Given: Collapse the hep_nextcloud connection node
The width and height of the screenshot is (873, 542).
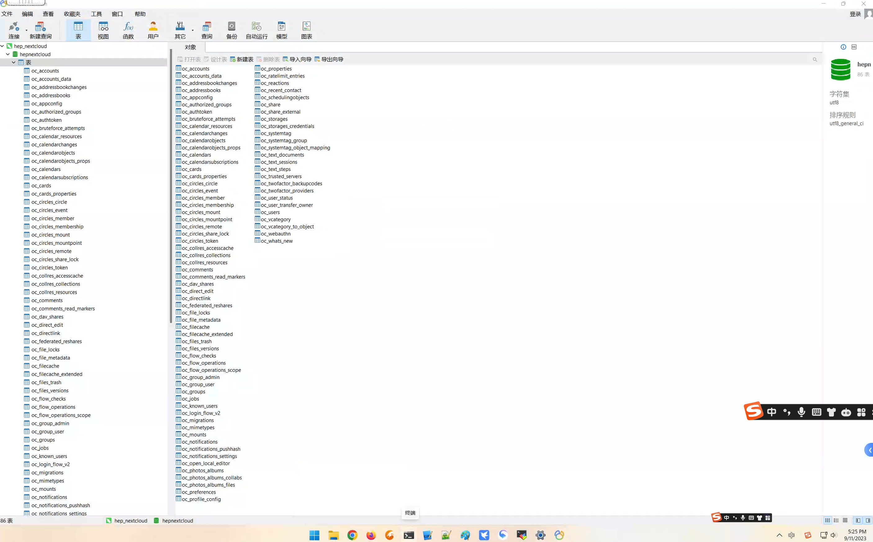Looking at the screenshot, I should 2,46.
